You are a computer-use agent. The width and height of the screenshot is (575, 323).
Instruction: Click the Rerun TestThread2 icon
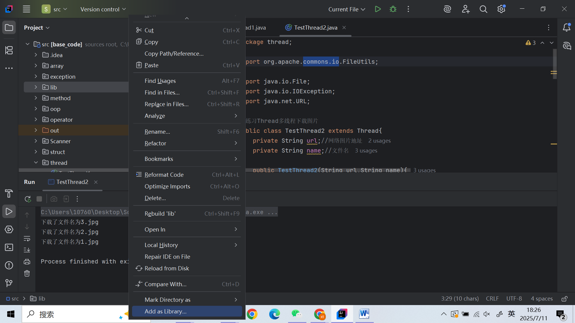tap(28, 199)
